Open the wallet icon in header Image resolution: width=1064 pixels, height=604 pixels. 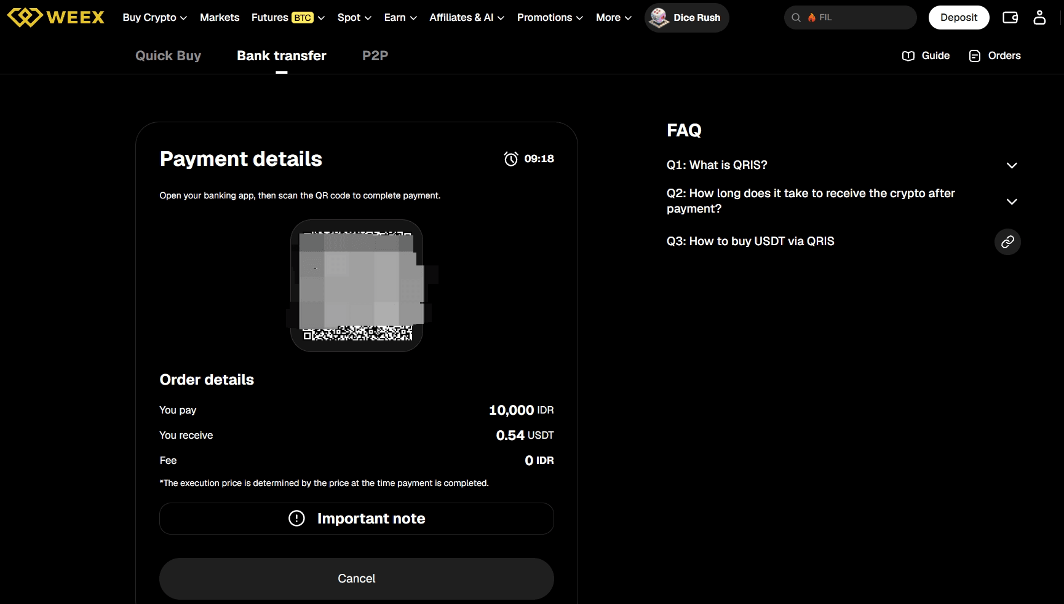pos(1010,17)
